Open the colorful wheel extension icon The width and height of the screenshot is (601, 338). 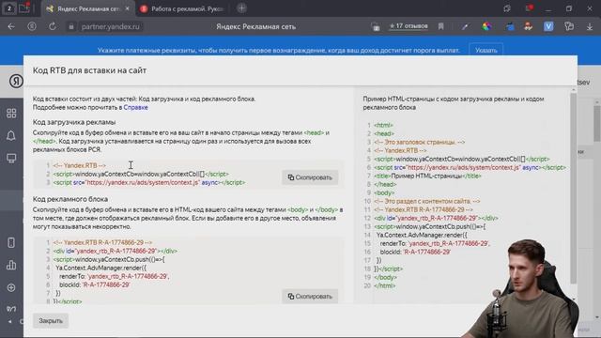point(486,26)
